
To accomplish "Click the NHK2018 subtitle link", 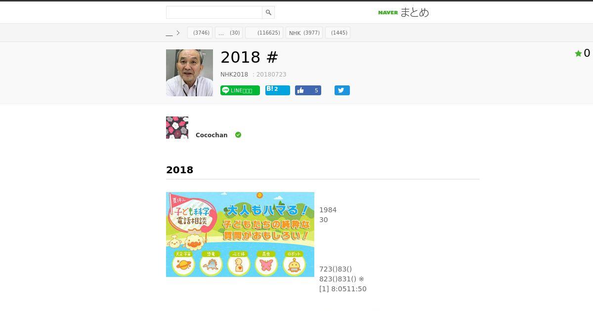I will point(234,75).
